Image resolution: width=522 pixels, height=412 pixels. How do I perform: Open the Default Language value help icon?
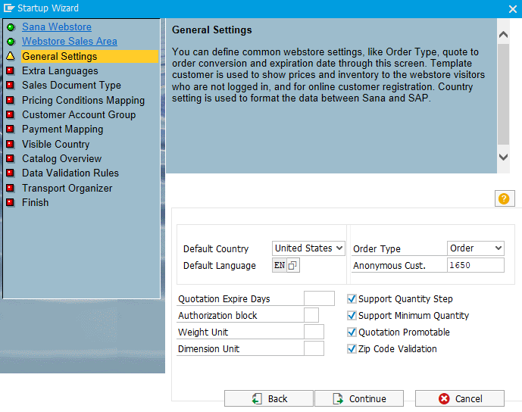click(292, 265)
